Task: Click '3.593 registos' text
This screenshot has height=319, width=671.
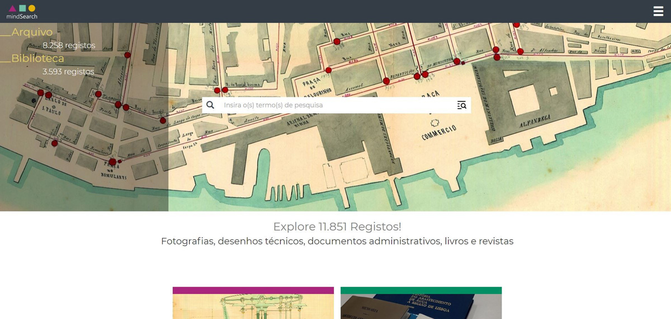Action: pyautogui.click(x=68, y=72)
